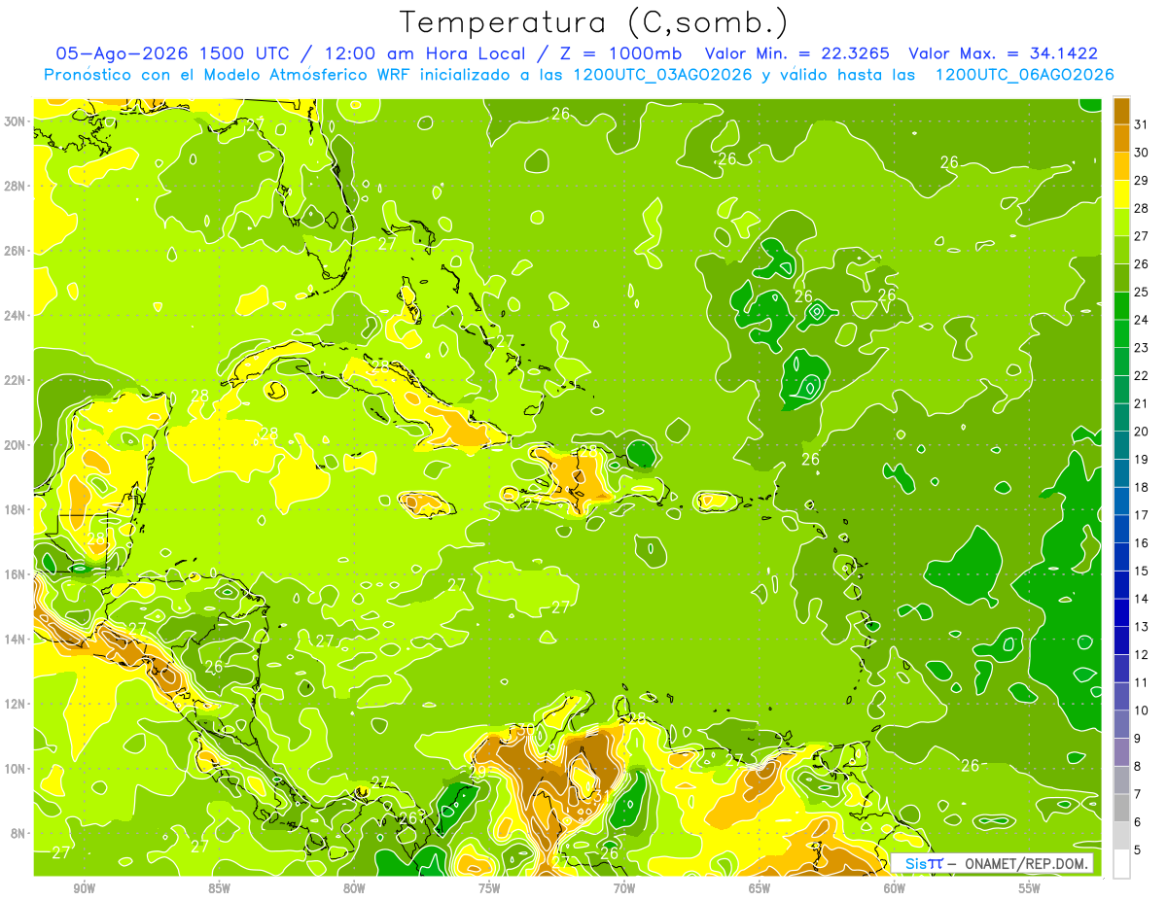1167x901 pixels.
Task: Click the color bar label 7
Action: click(1140, 795)
